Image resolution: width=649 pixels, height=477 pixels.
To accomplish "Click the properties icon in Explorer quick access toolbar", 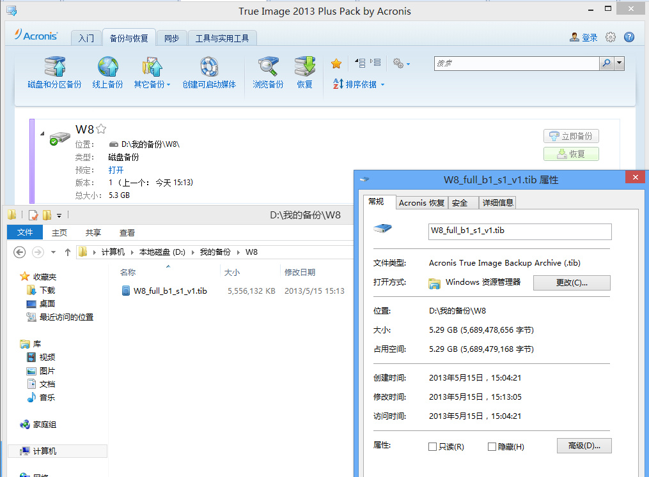I will (33, 215).
